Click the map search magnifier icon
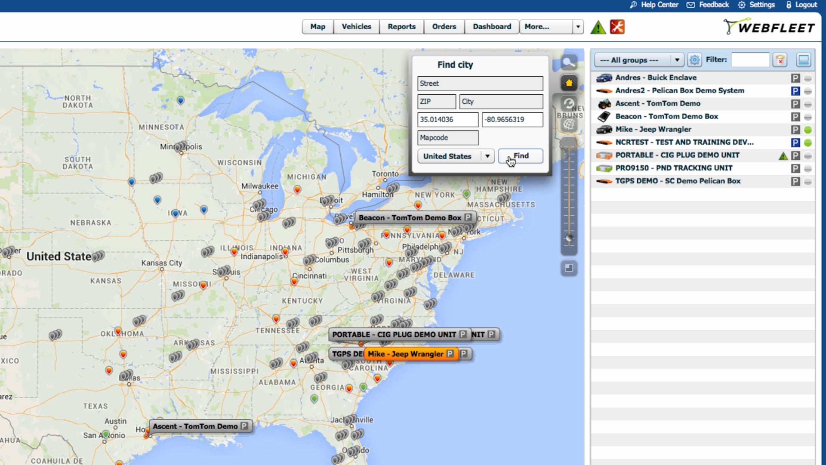 569,62
